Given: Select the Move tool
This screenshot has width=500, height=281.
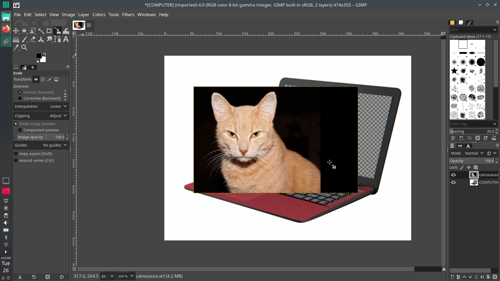Looking at the screenshot, I should pyautogui.click(x=16, y=31).
